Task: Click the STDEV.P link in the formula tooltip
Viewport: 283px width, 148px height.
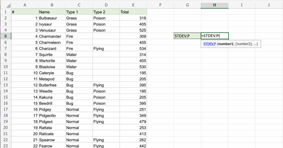Action: point(209,44)
